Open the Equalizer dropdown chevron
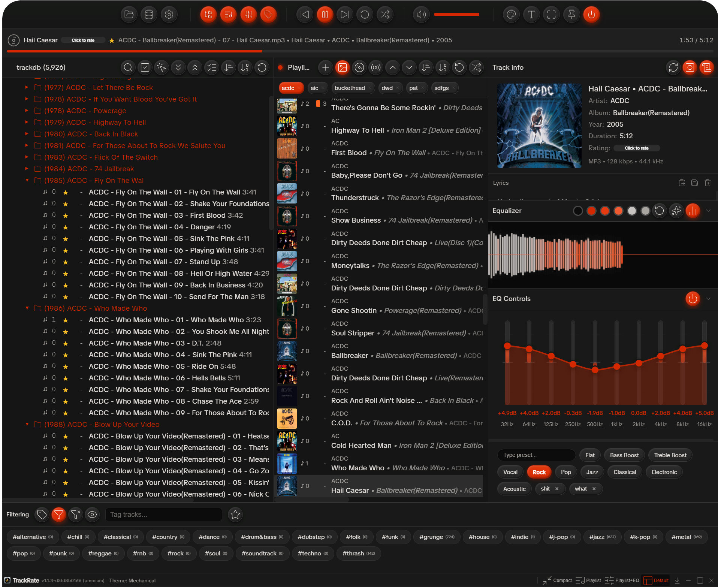Viewport: 718px width, 588px height. 709,211
